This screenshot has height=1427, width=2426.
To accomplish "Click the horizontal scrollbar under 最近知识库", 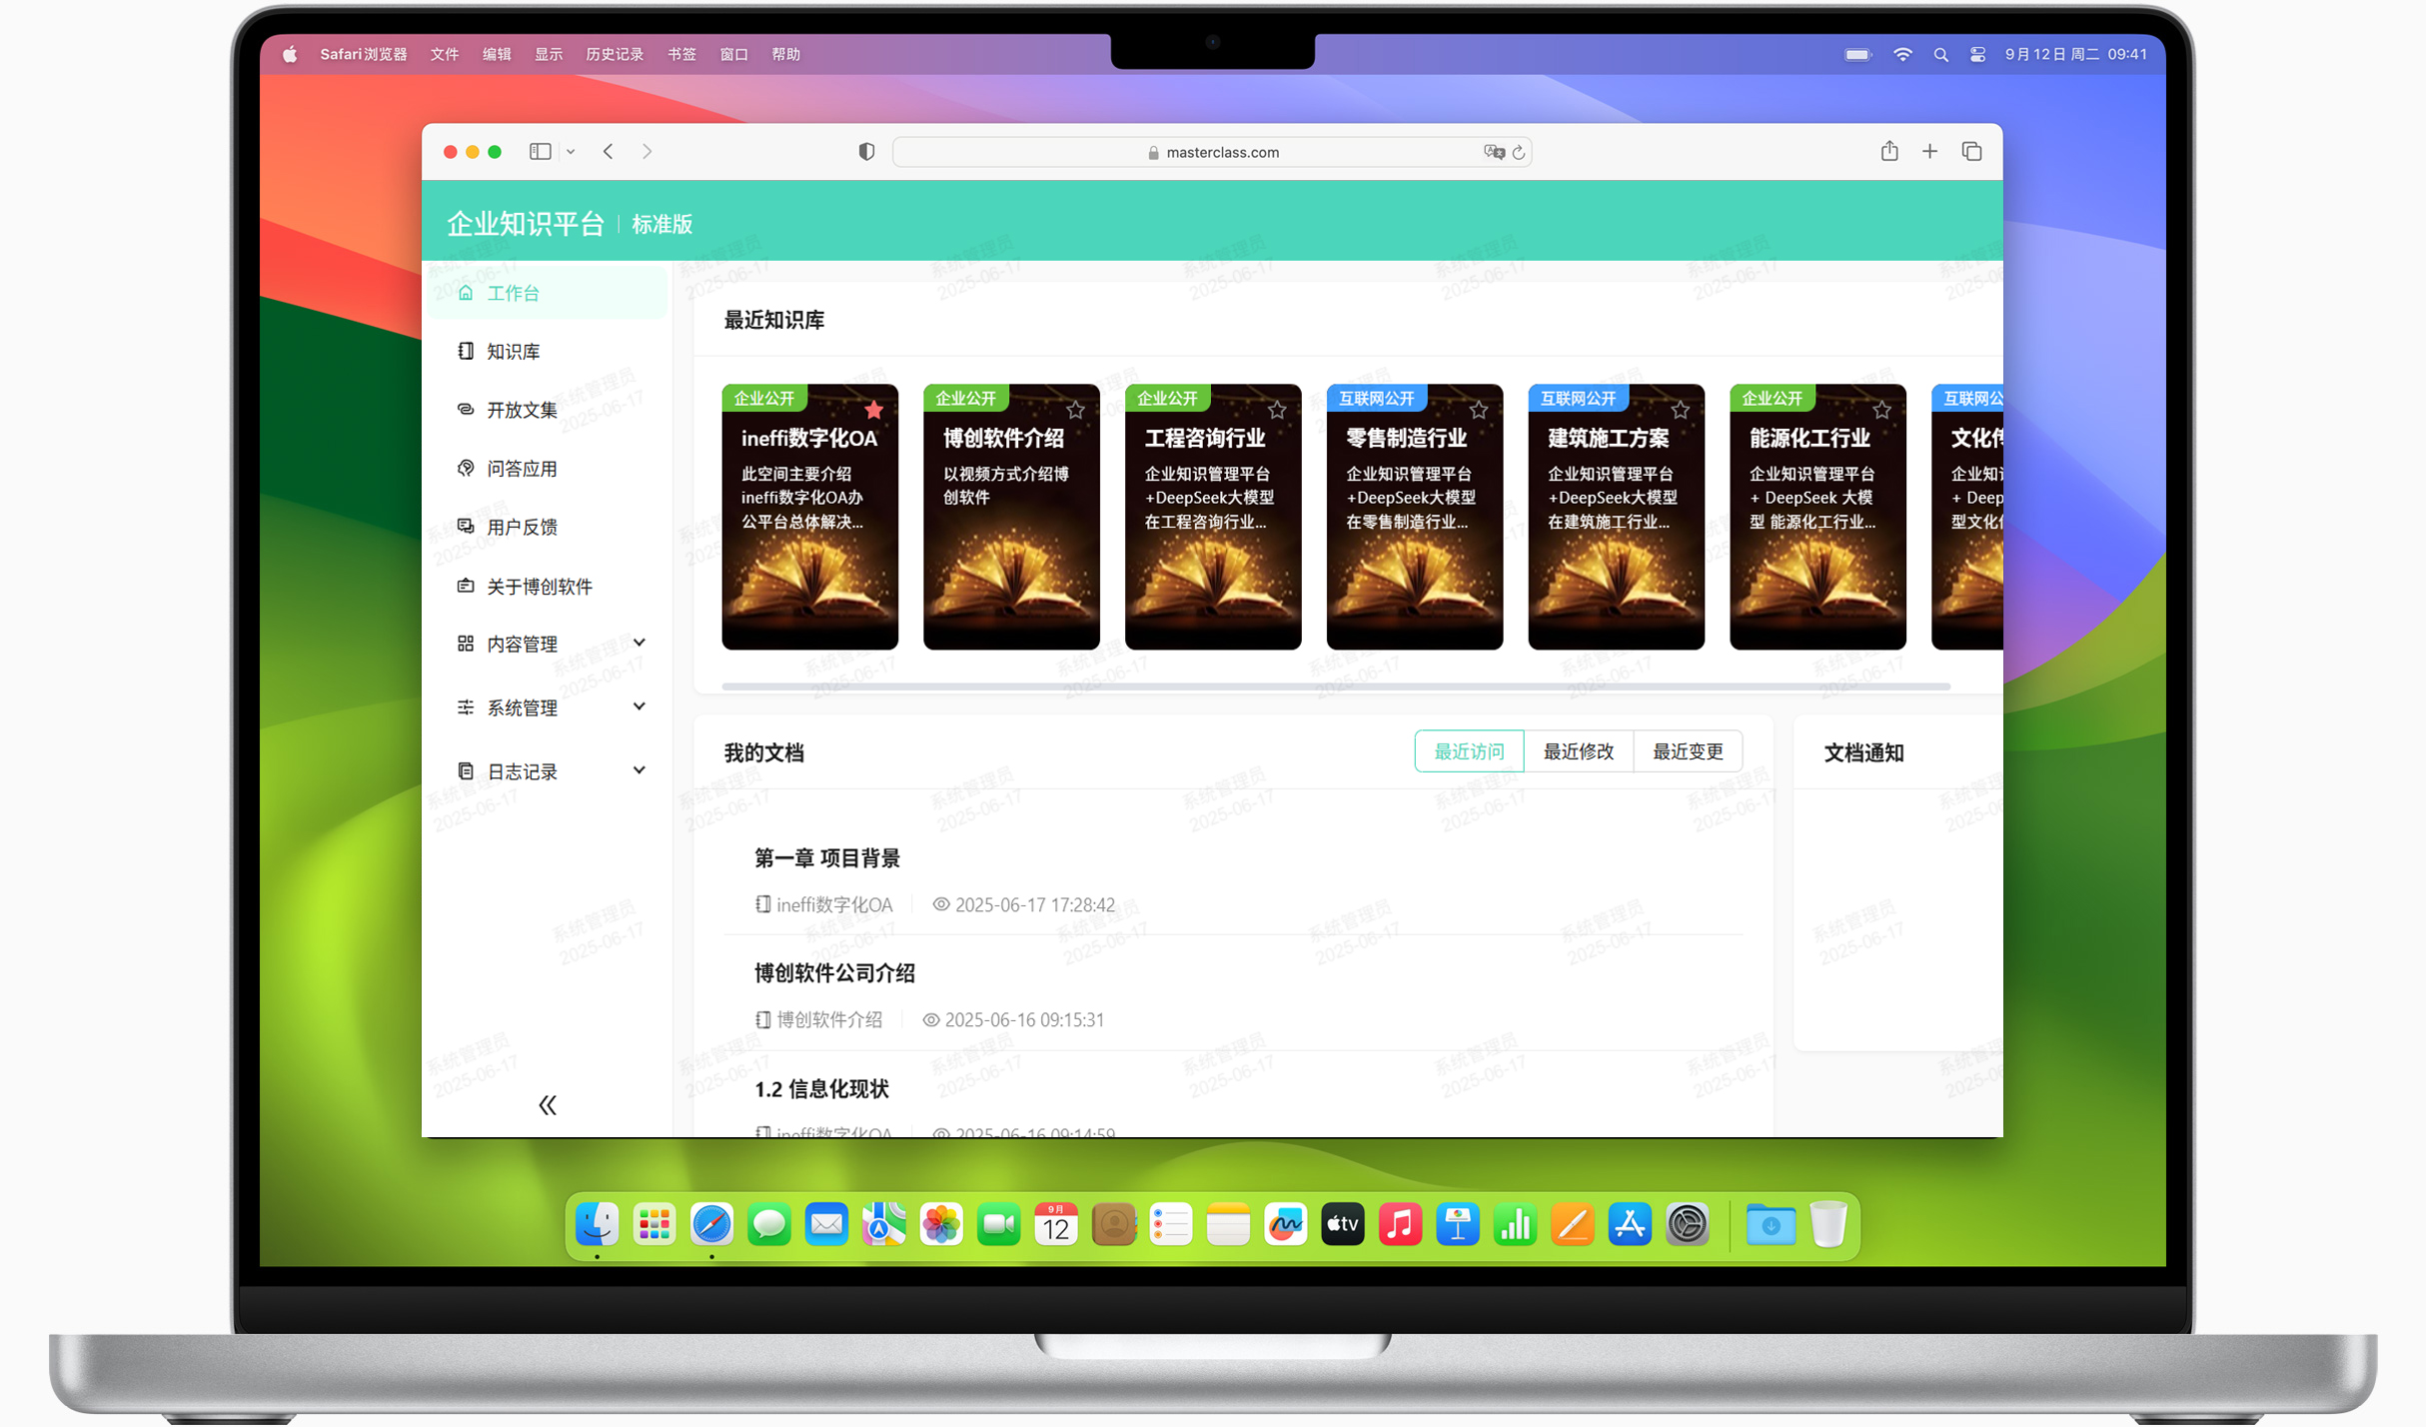I will tap(1336, 687).
